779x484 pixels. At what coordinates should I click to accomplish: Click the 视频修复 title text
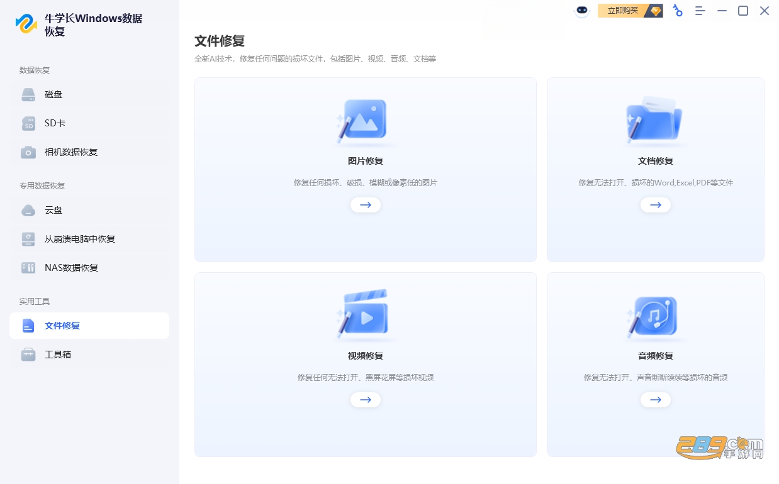pos(366,356)
